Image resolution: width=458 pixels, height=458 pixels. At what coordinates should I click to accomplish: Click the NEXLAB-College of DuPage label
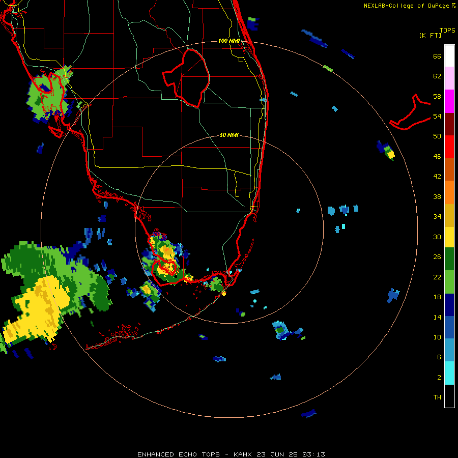point(406,6)
